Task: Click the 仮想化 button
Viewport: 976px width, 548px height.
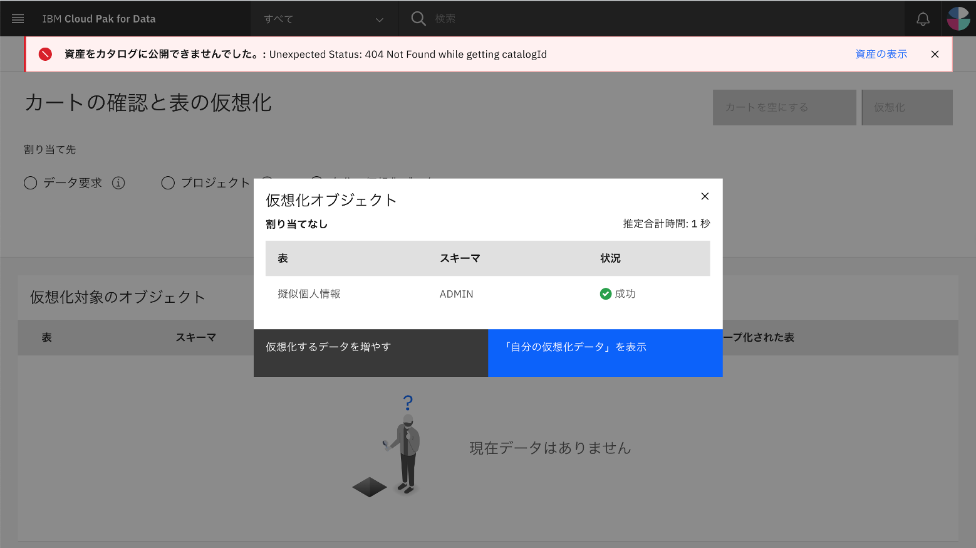Action: 906,107
